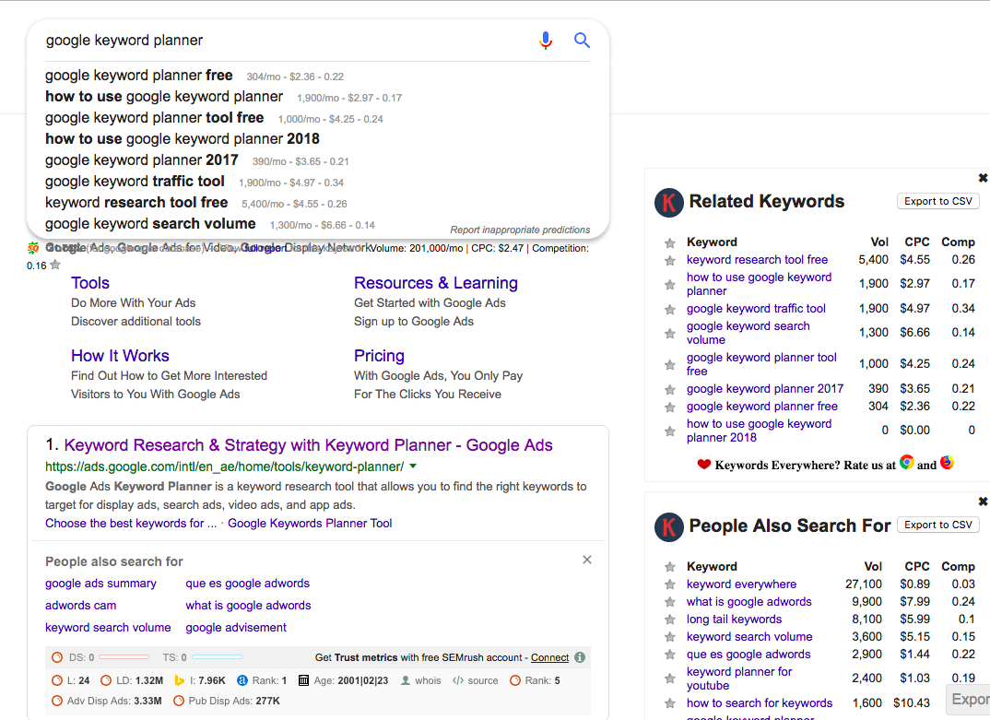Star 'how to use google keyword planner 2018' row
The width and height of the screenshot is (990, 720).
click(x=670, y=431)
